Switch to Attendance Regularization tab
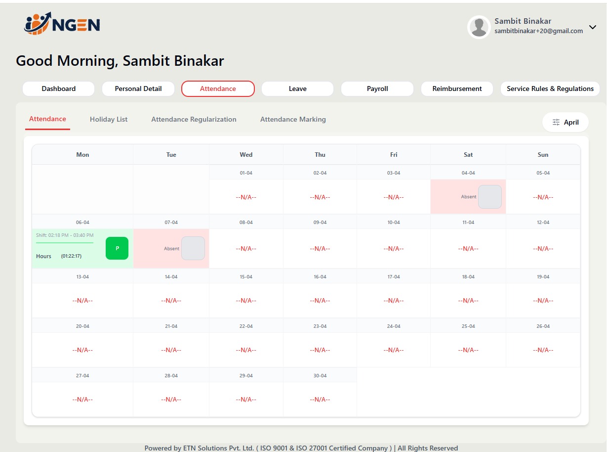Viewport: 607px width, 452px height. coord(194,119)
